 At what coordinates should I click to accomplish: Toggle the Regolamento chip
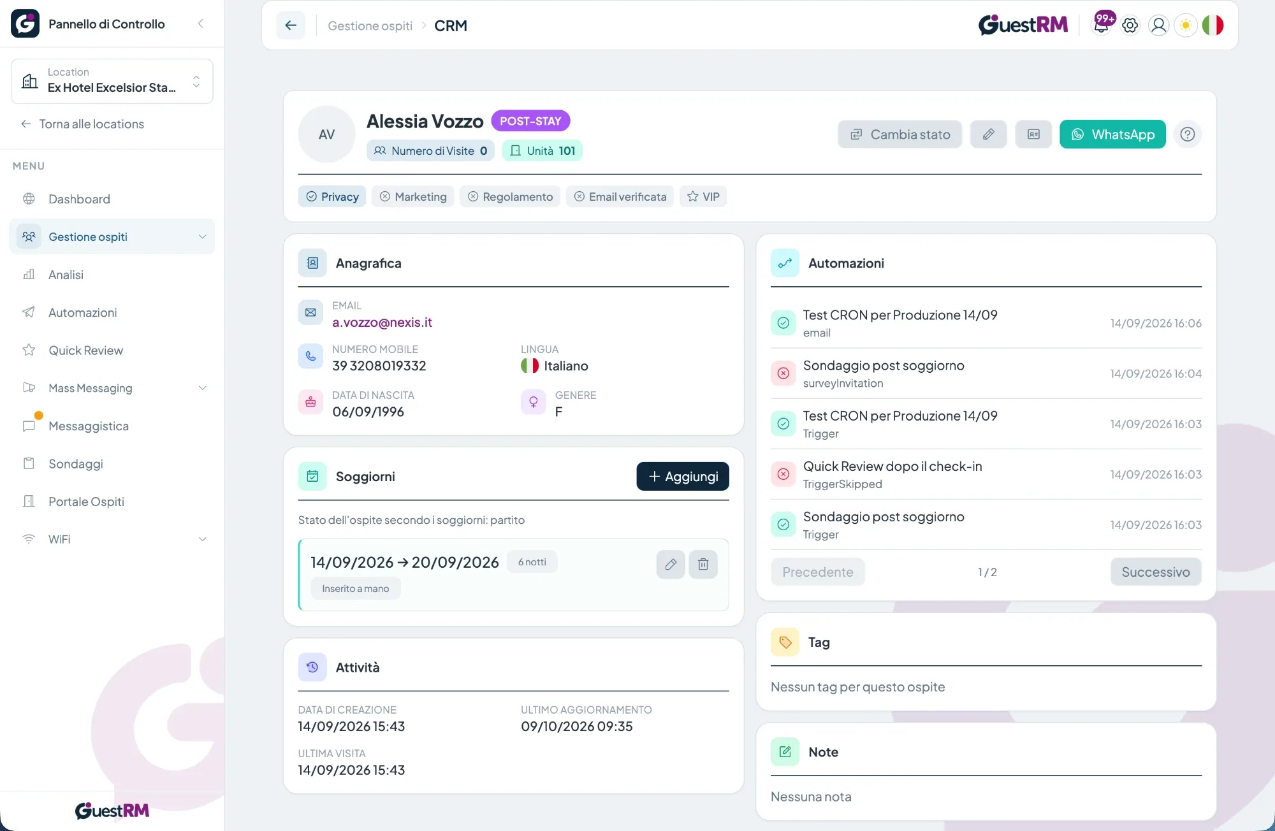click(510, 196)
